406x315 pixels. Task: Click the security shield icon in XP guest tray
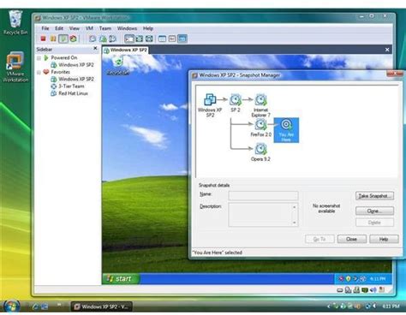[348, 279]
